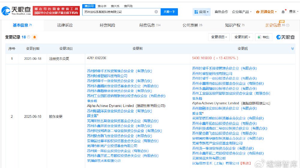Click the 天眼查 logo in the header

click(16, 11)
